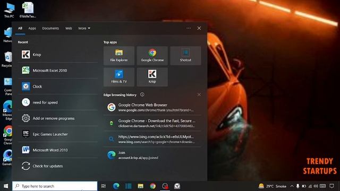
Task: Switch to the Apps search tab
Action: (x=32, y=28)
